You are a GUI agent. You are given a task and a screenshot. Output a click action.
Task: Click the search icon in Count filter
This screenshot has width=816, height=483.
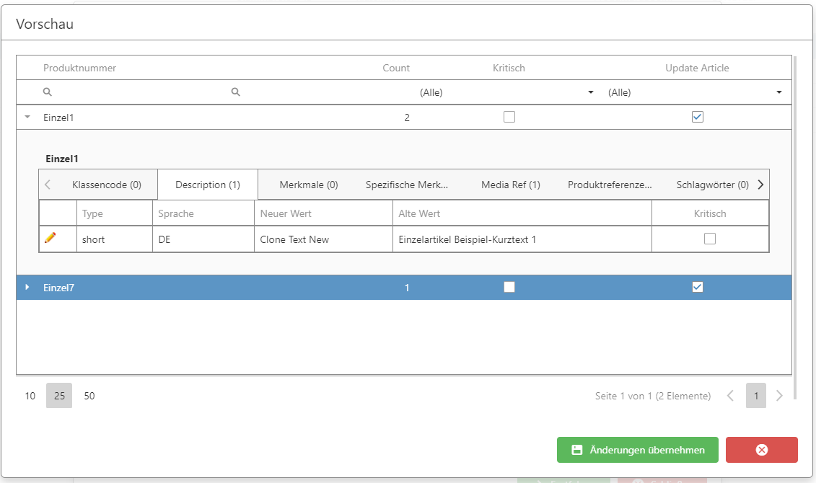point(236,92)
